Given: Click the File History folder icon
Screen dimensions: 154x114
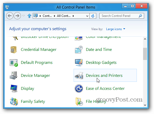Looking at the screenshot, I should pos(79,102).
